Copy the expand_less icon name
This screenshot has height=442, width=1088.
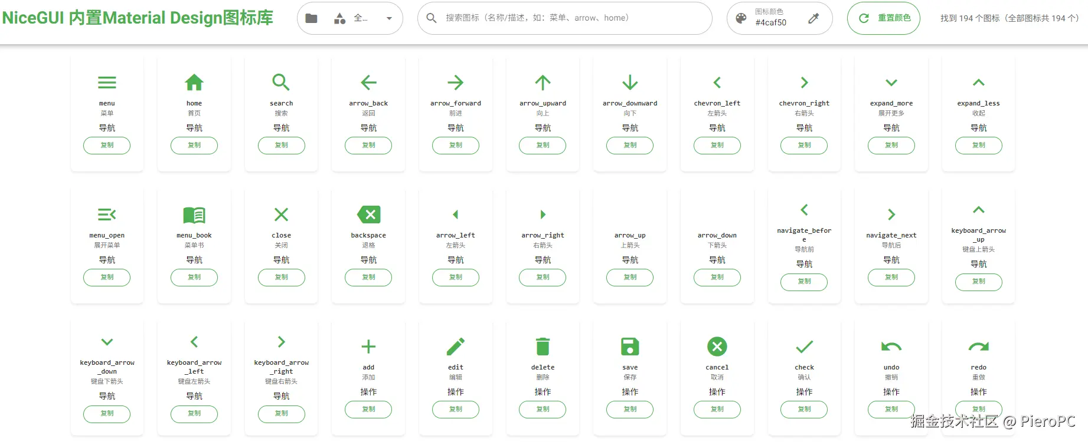(979, 146)
